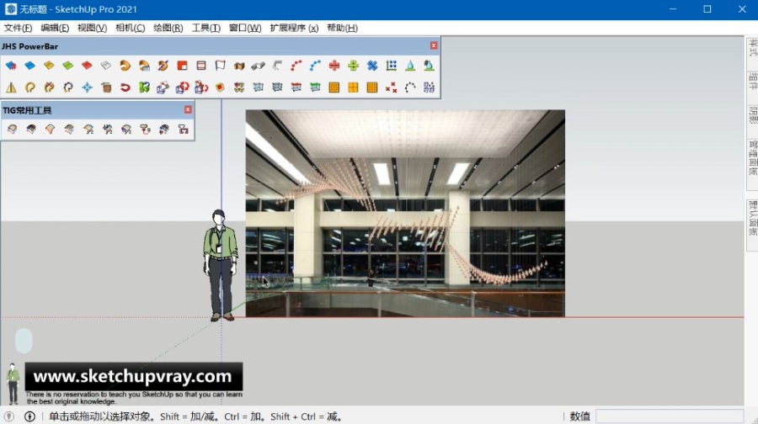Click the red square with white corner icon

pyautogui.click(x=182, y=65)
